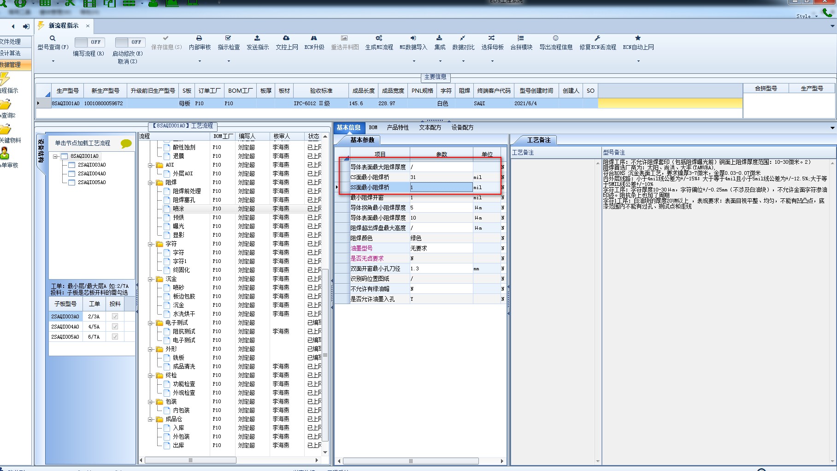Tick the 投料 checkbox for 2SAQI004A0
Image resolution: width=837 pixels, height=471 pixels.
[115, 327]
